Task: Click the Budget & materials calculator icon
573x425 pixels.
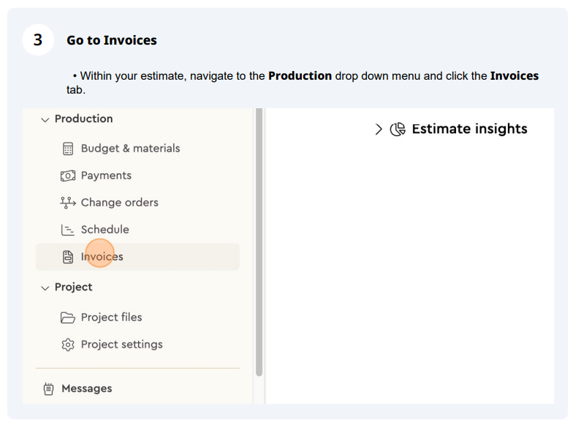Action: point(68,148)
